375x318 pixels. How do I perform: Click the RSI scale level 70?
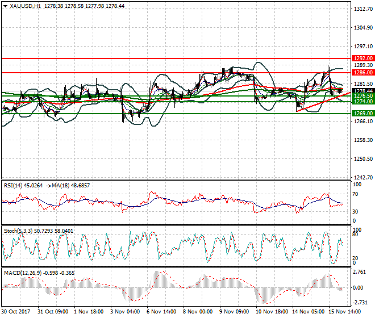pos(355,194)
